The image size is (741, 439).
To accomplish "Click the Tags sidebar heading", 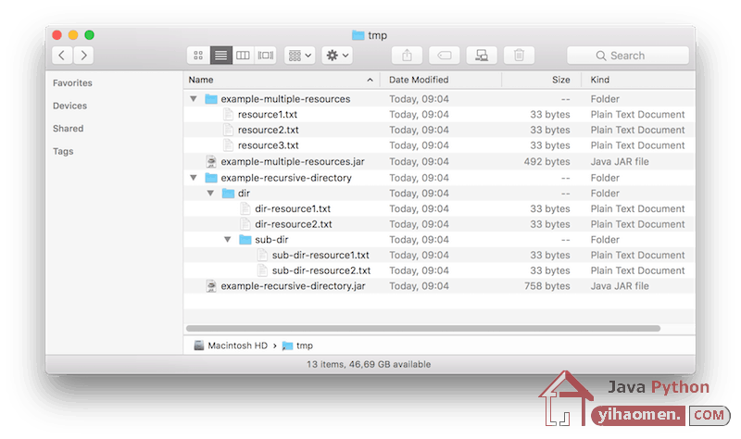I will [x=63, y=151].
